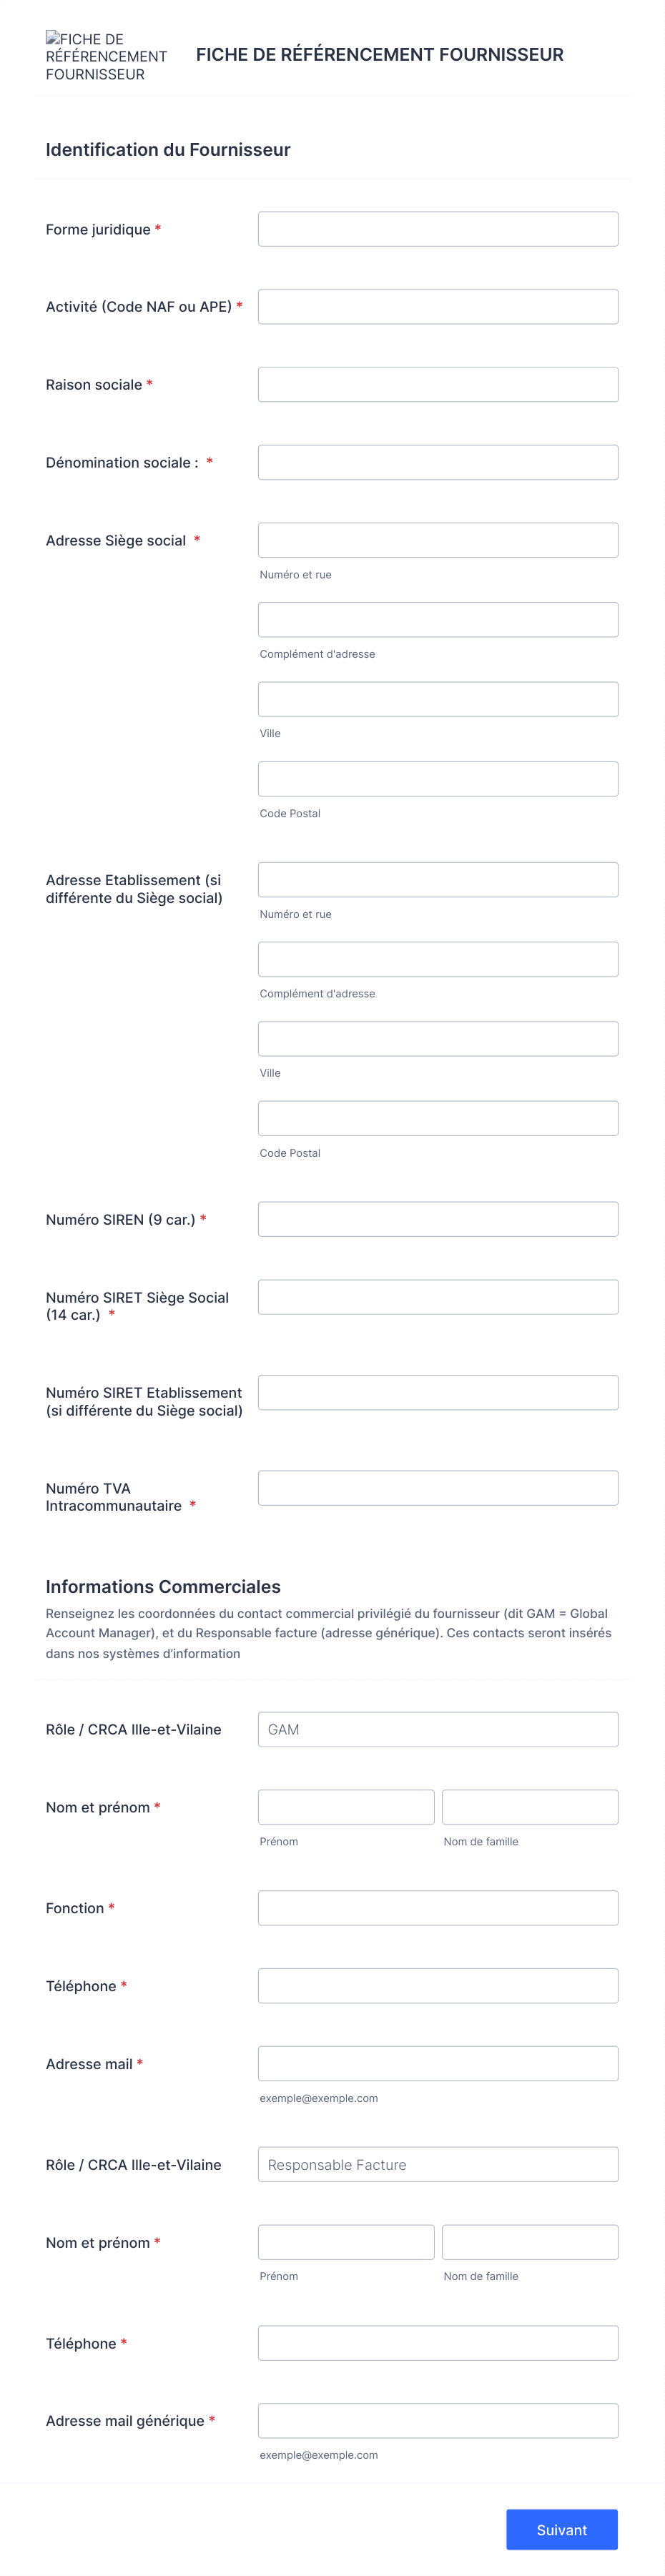This screenshot has height=2576, width=665.
Task: Click the Numéro SIREN input field
Action: click(x=437, y=1218)
